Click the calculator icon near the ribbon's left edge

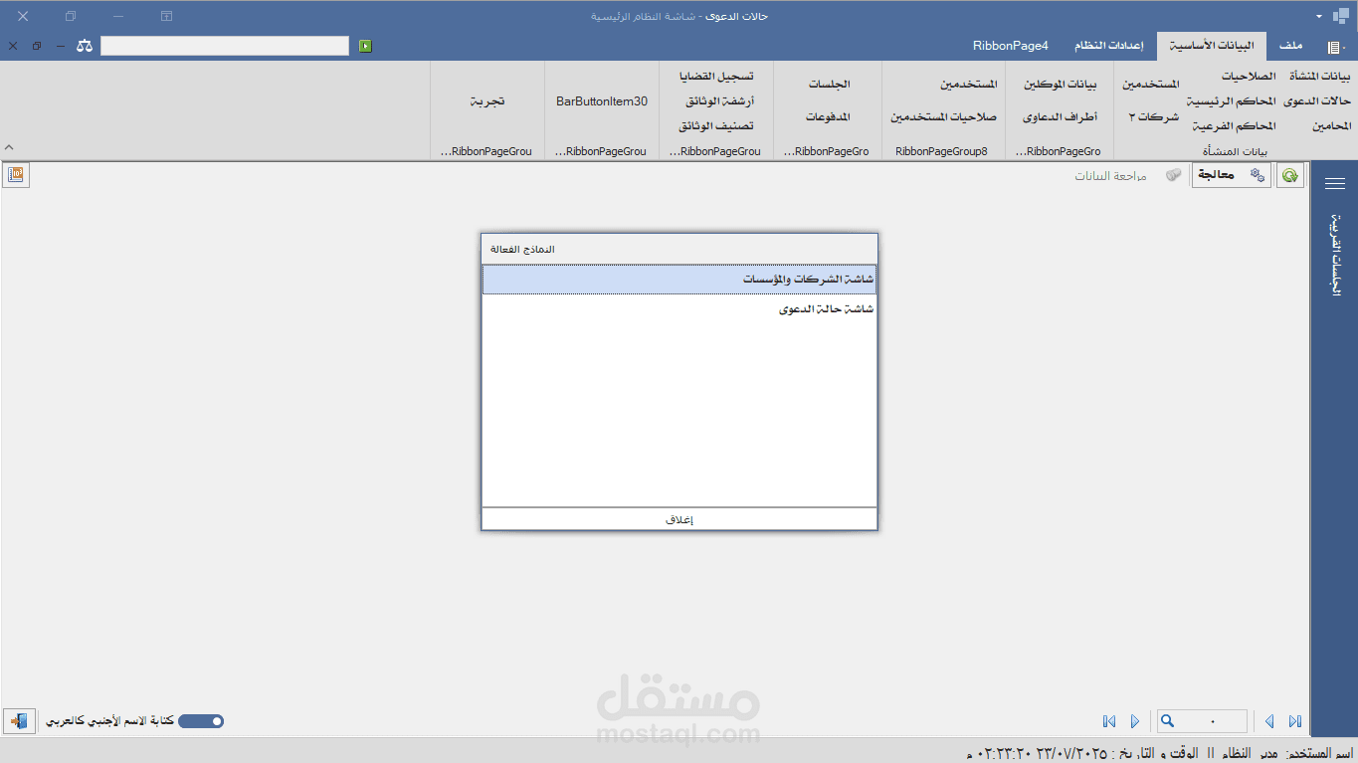tap(16, 175)
